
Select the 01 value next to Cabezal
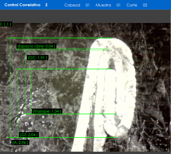pos(88,5)
